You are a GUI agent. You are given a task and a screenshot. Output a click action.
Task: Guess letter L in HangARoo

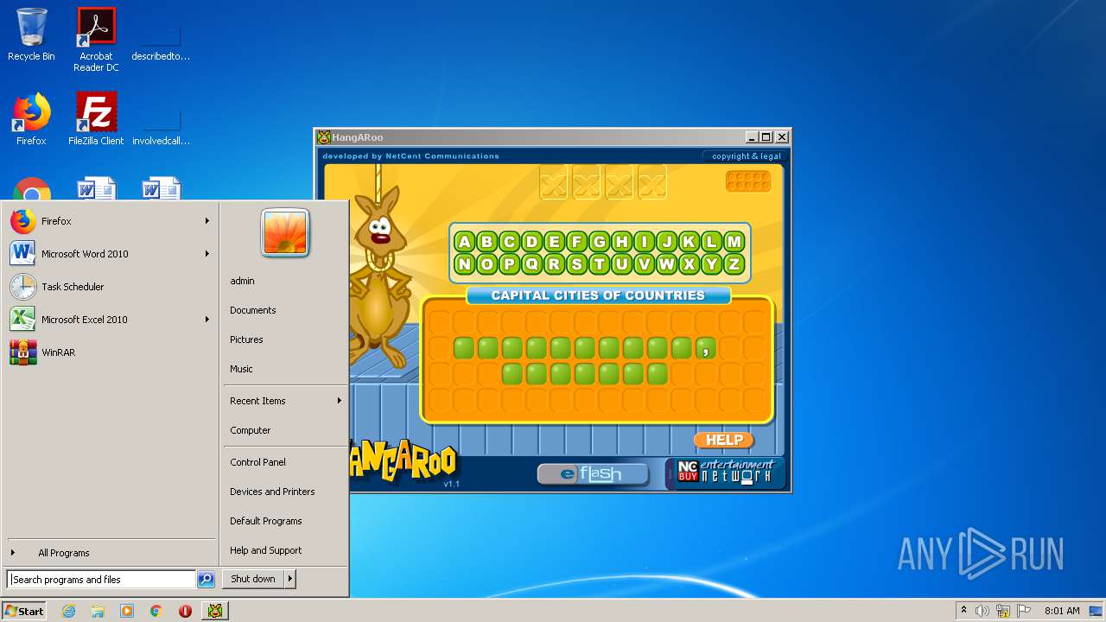point(711,242)
